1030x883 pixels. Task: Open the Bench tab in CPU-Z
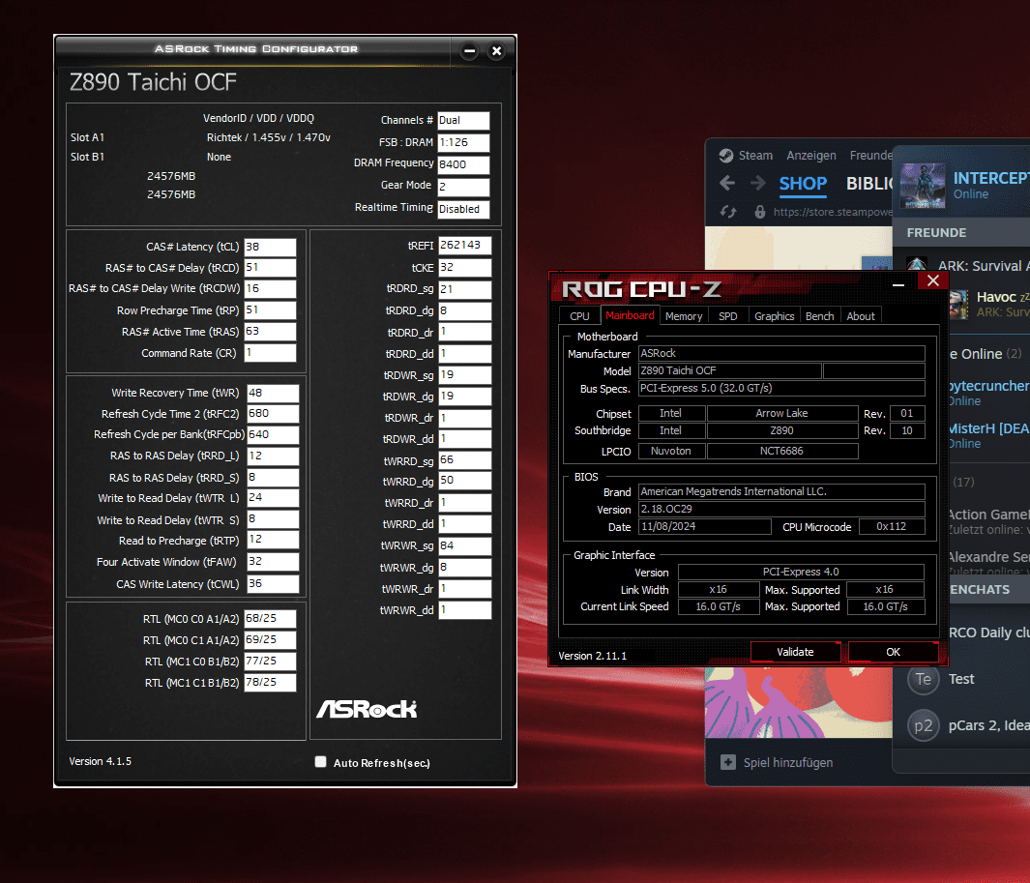click(819, 316)
